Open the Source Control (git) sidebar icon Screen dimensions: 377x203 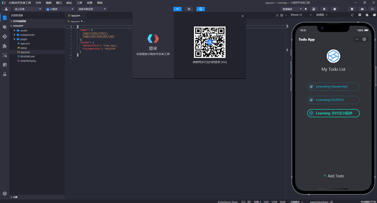[x=5, y=37]
